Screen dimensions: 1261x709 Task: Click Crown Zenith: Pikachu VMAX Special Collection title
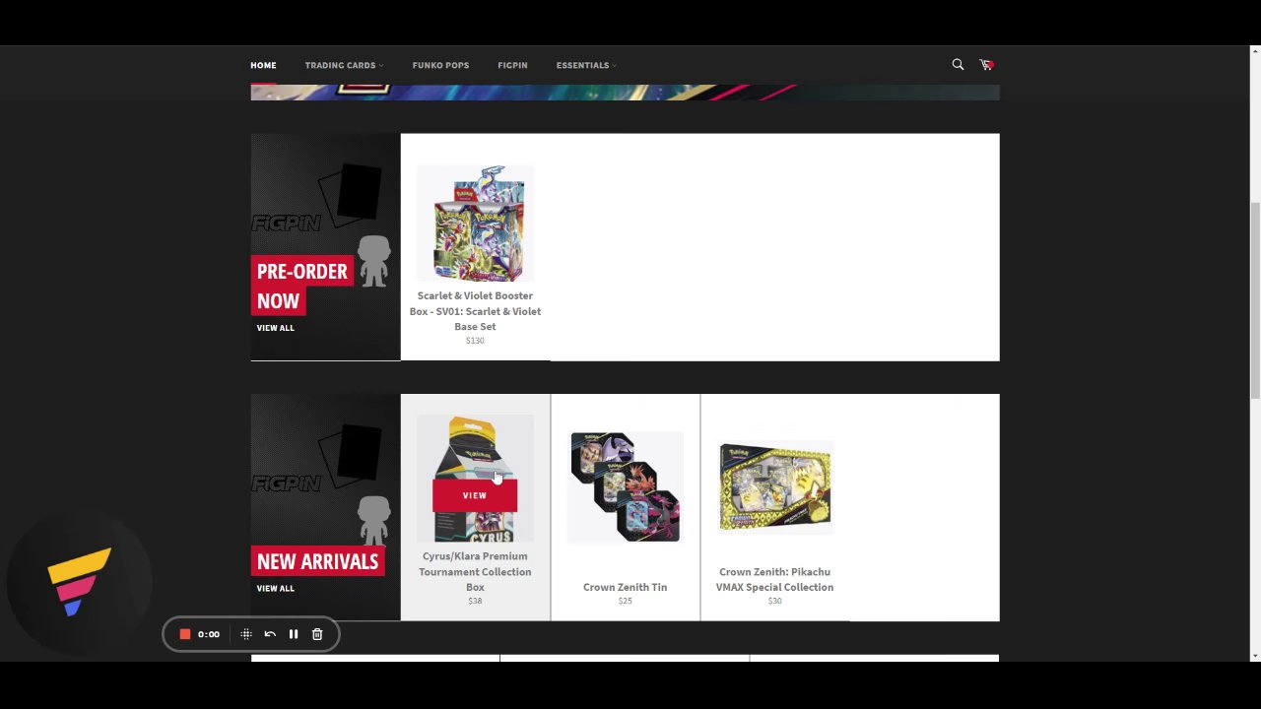[x=774, y=579]
